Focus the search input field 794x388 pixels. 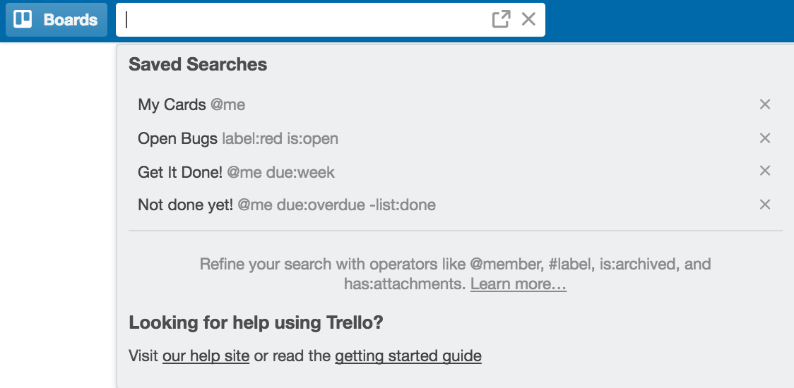(x=304, y=20)
